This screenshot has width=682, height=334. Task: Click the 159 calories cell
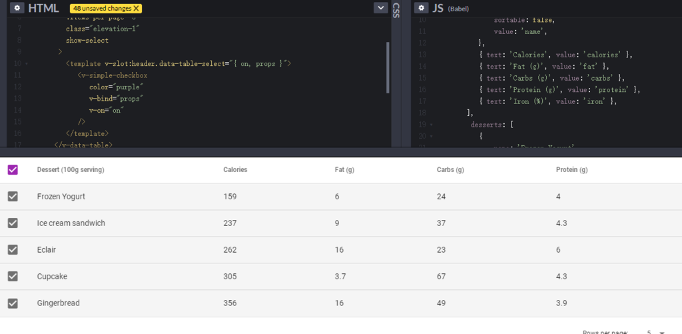230,197
